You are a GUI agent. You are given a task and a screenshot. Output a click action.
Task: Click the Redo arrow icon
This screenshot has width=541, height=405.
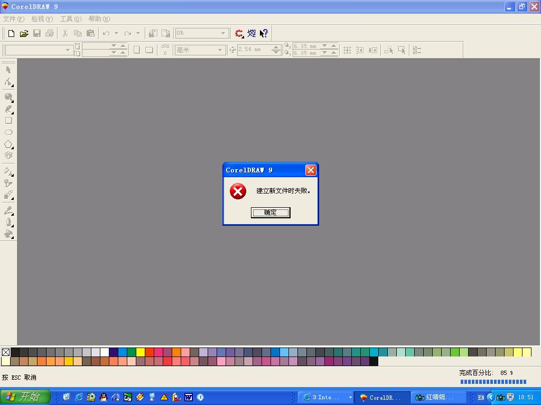coord(128,33)
